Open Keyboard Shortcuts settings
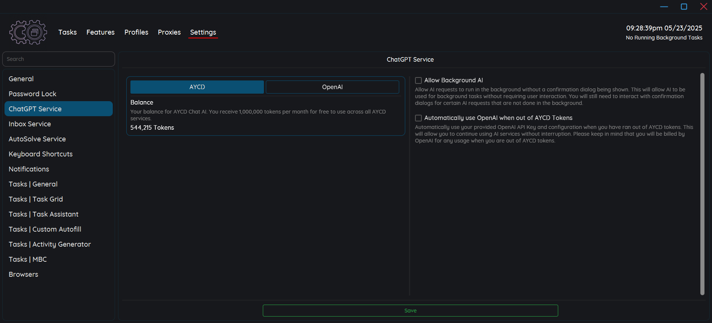 [59, 154]
